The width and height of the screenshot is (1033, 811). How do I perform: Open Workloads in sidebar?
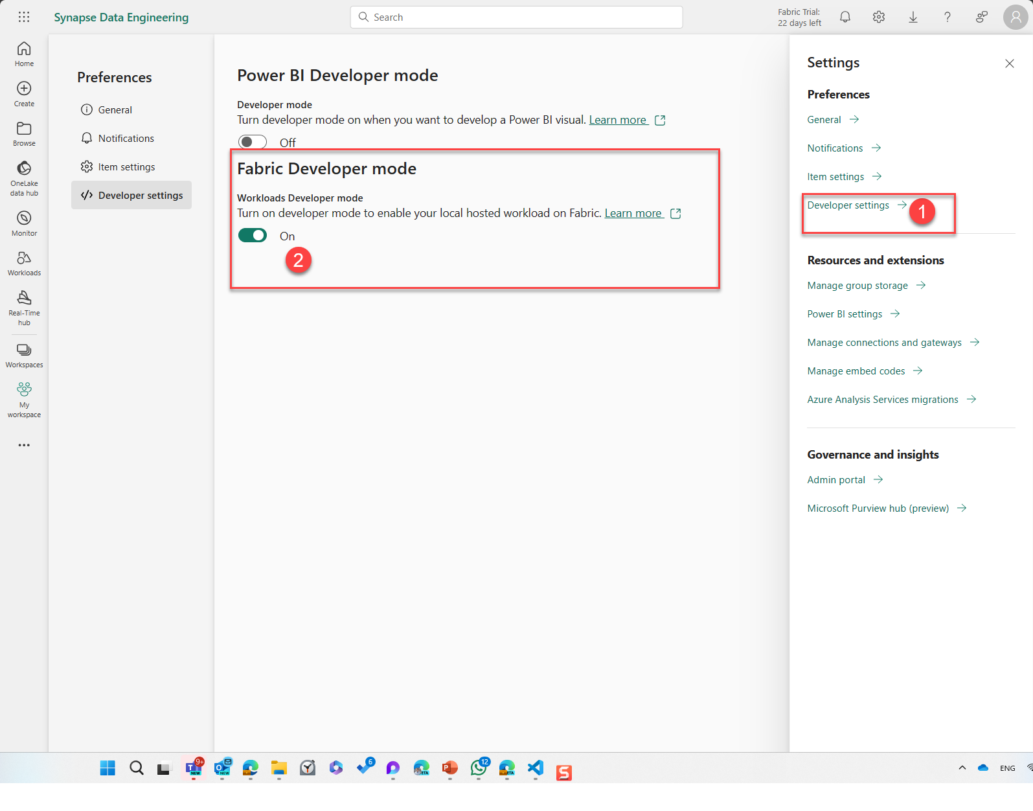24,264
